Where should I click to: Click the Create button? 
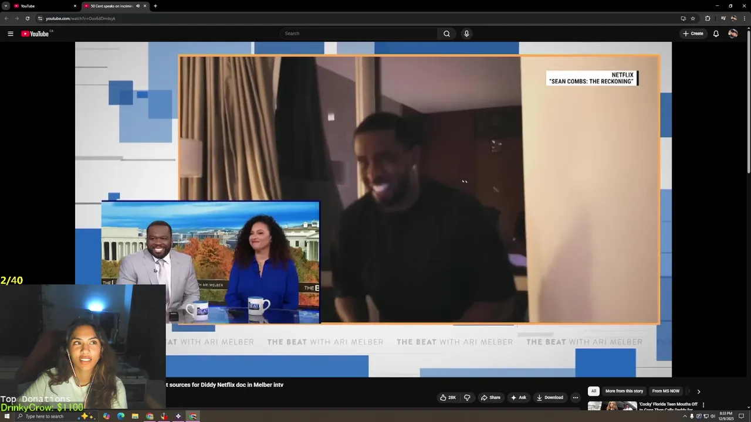point(693,33)
